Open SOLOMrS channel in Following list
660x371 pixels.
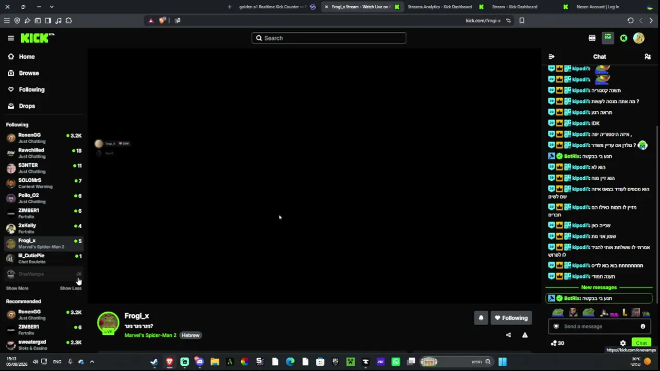click(x=44, y=183)
